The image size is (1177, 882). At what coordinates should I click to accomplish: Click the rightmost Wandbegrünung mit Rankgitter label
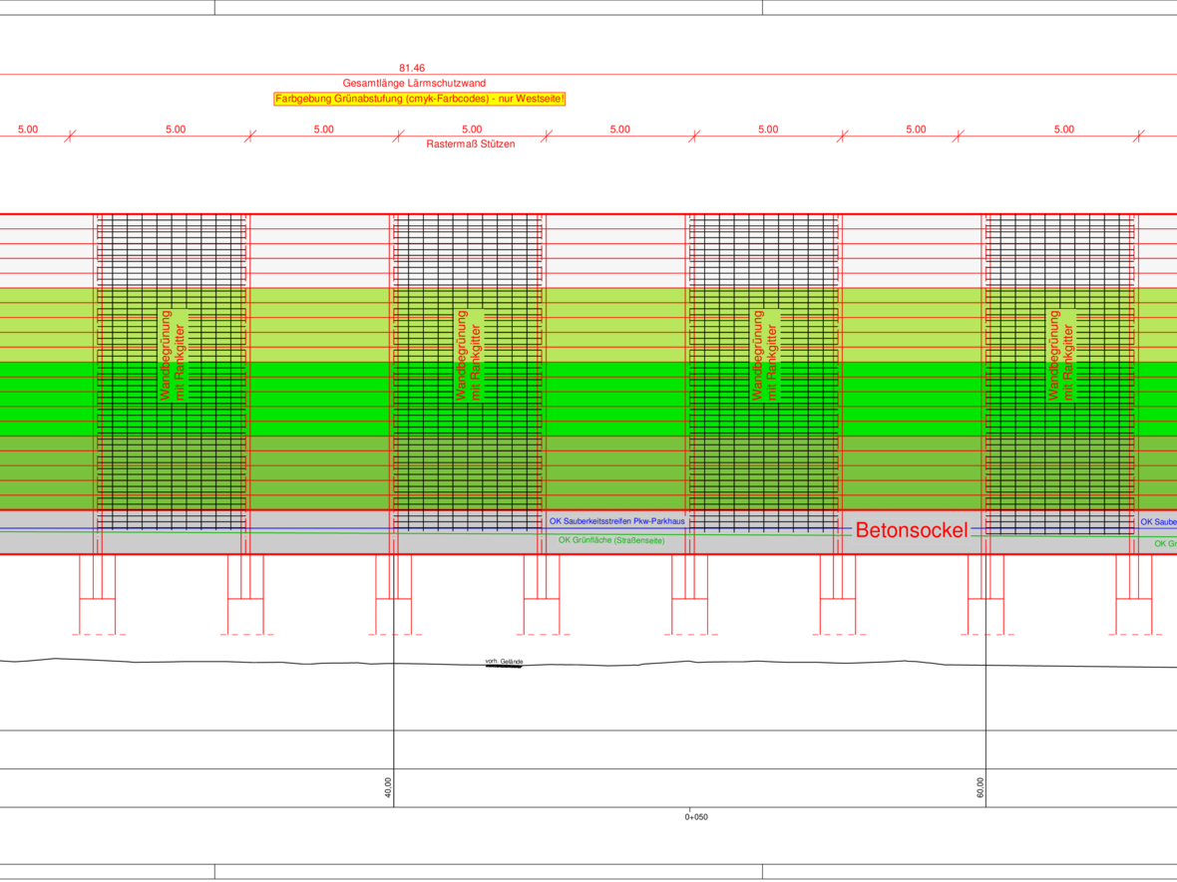coord(1061,356)
